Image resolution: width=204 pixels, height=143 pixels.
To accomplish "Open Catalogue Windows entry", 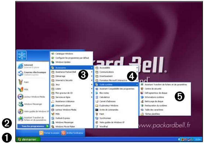I will [72, 54].
